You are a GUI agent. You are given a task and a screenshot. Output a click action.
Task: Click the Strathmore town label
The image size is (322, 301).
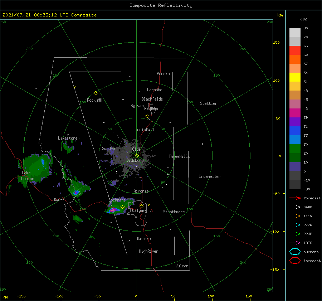tap(174, 212)
